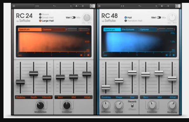Click the Size fader handle
The height and width of the screenshot is (122, 189).
132,73
